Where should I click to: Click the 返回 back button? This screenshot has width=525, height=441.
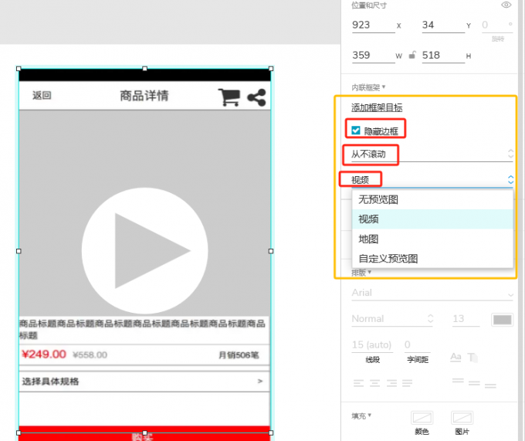click(x=42, y=96)
